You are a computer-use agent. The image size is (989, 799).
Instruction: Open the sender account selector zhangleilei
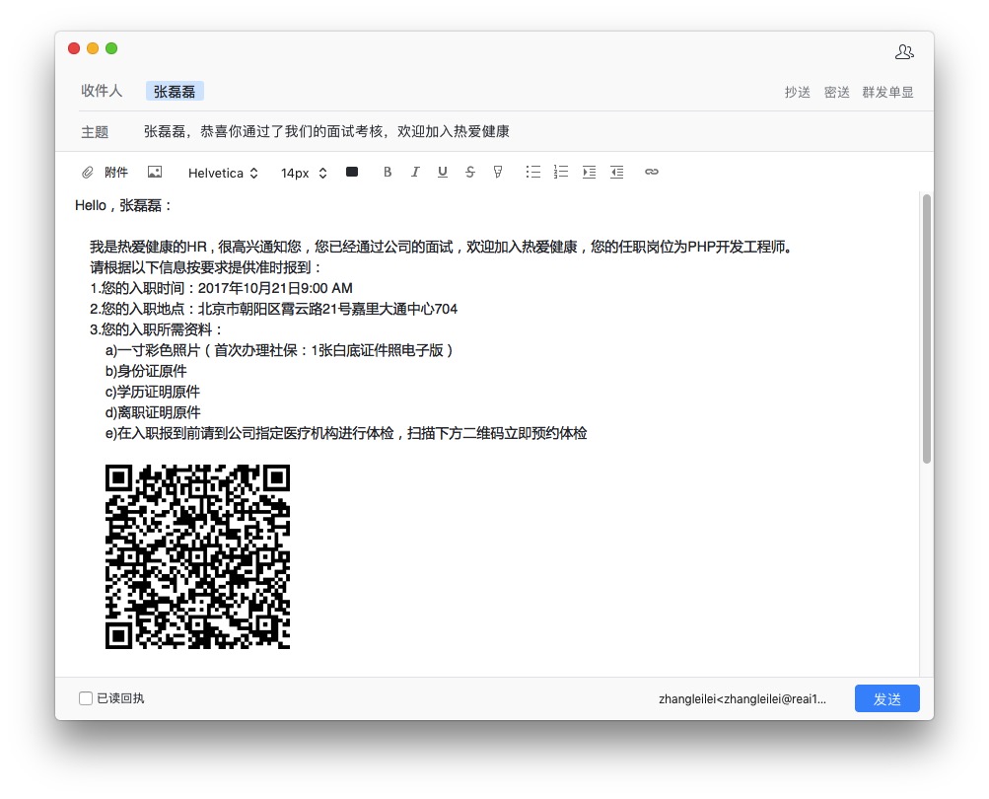pyautogui.click(x=742, y=699)
